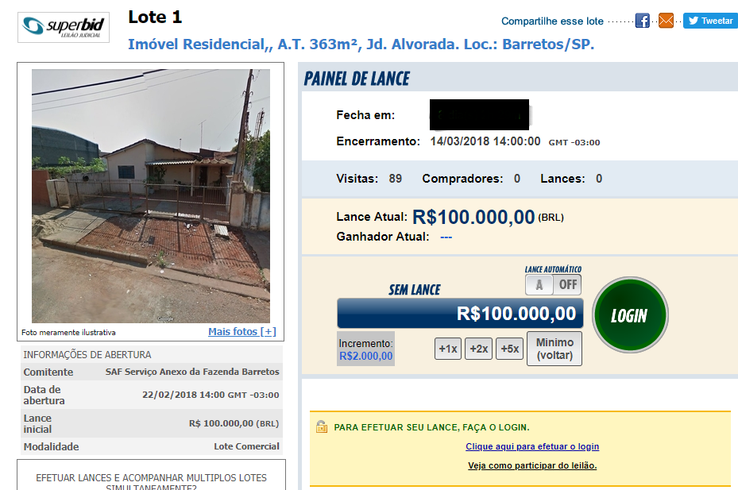
Task: Click the lot title Imóvel Residencial
Action: [361, 44]
